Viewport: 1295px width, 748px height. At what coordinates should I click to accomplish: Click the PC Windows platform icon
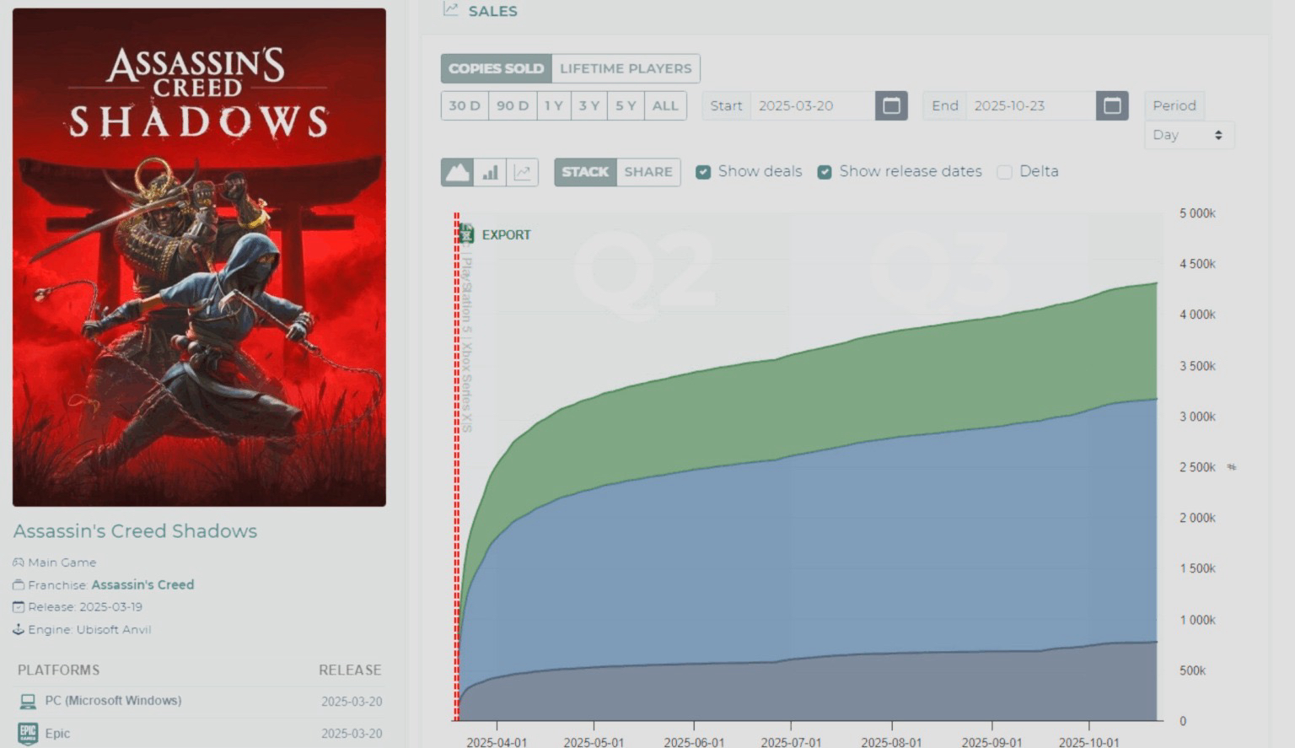[x=28, y=701]
